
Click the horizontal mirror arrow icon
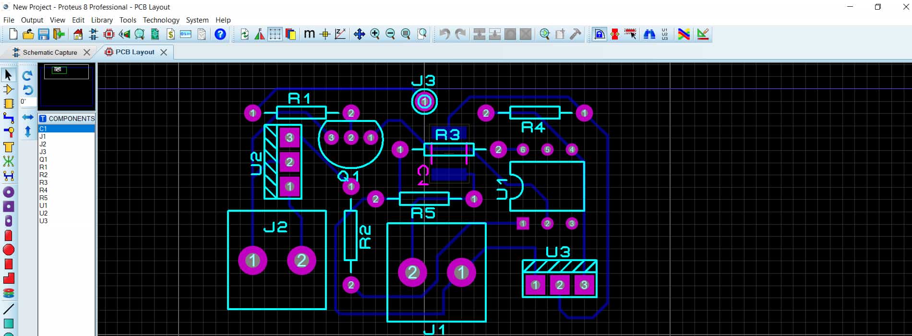(x=28, y=118)
